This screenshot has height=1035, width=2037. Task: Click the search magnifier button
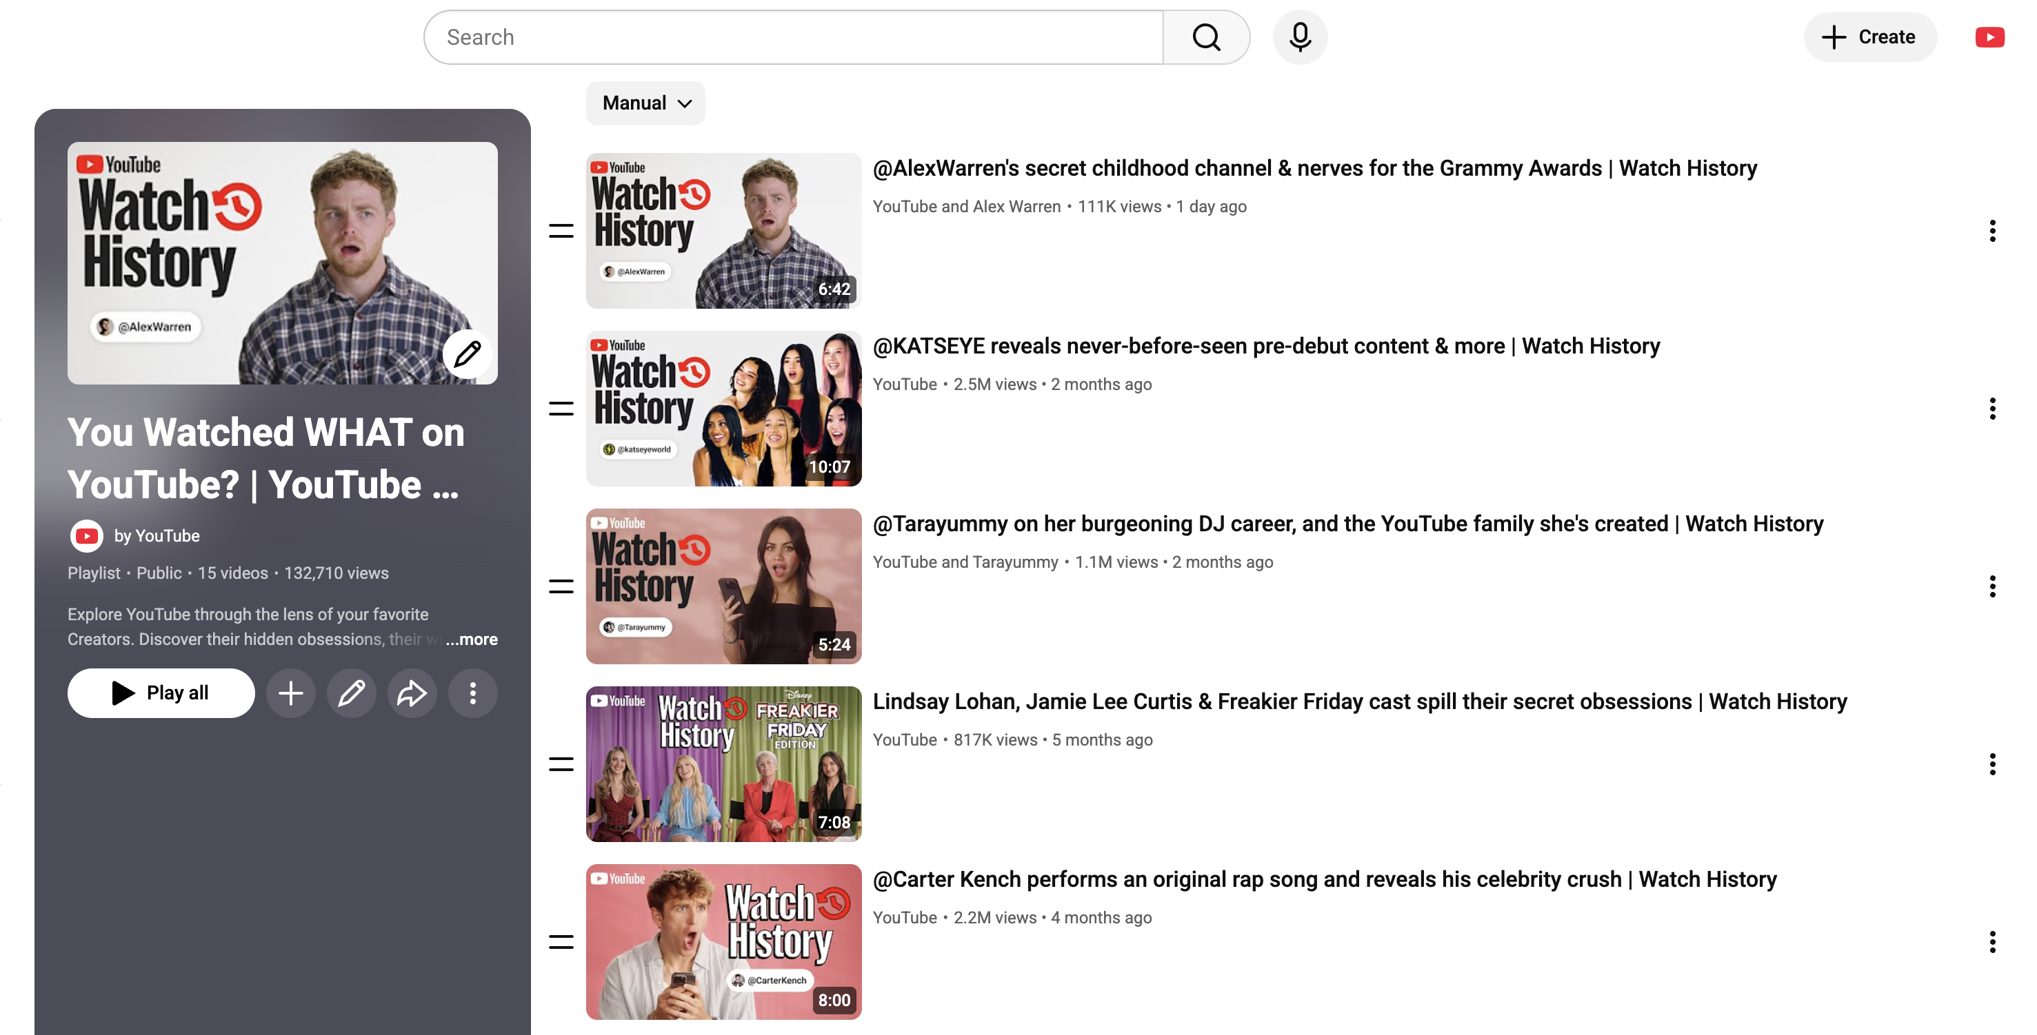point(1205,37)
